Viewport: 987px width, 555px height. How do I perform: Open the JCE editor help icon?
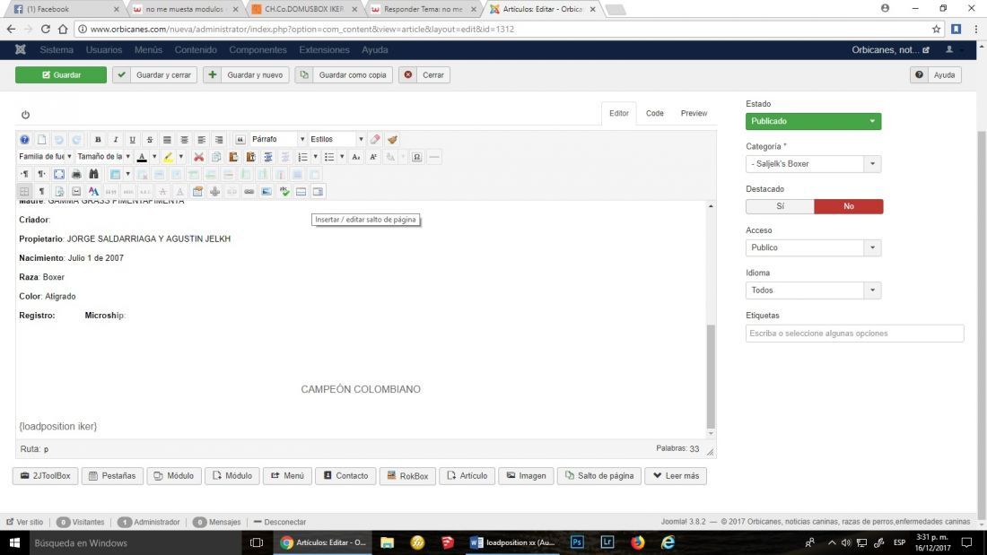pos(24,140)
